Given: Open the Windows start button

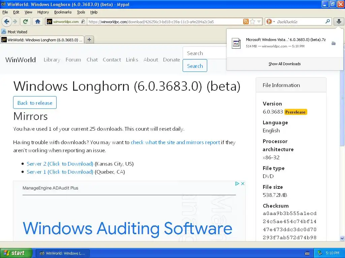Looking at the screenshot, I should 16,253.
